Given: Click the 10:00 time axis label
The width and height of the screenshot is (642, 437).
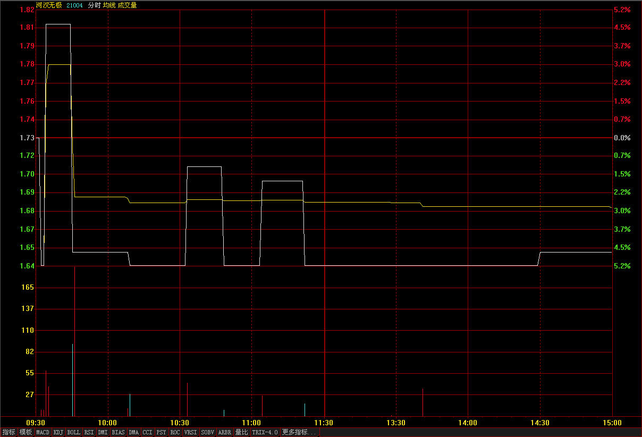Looking at the screenshot, I should tap(108, 423).
